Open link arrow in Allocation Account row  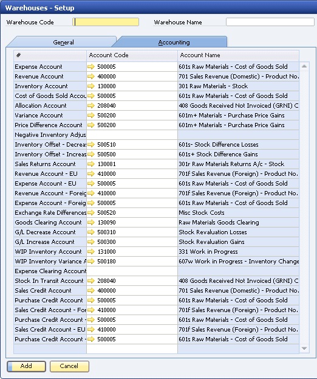(x=91, y=106)
